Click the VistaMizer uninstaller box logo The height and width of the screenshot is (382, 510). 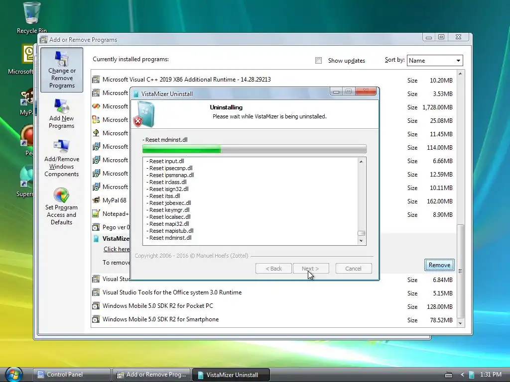[x=144, y=114]
